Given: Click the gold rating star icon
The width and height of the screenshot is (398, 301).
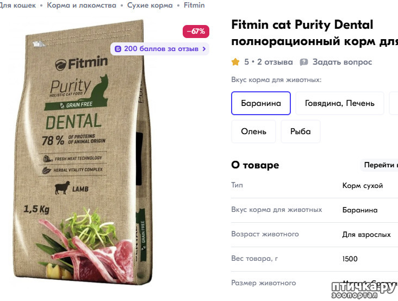Looking at the screenshot, I should [235, 62].
